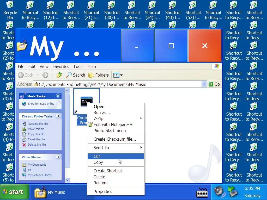This screenshot has height=200, width=267.
Task: Select Shortcut (21) desktop icon
Action: (x=92, y=10)
